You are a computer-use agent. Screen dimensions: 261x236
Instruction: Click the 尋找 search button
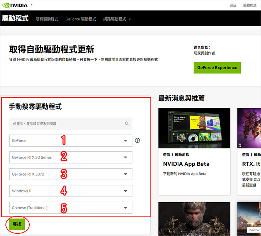tap(17, 224)
